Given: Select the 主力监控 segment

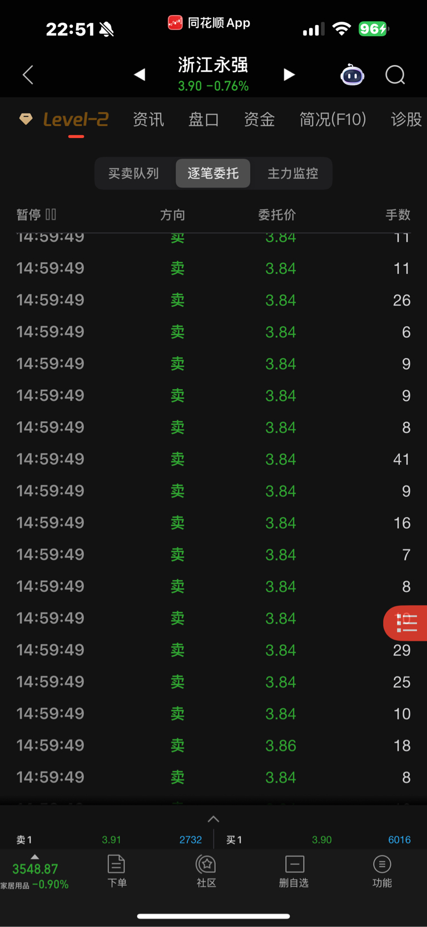Looking at the screenshot, I should [293, 173].
